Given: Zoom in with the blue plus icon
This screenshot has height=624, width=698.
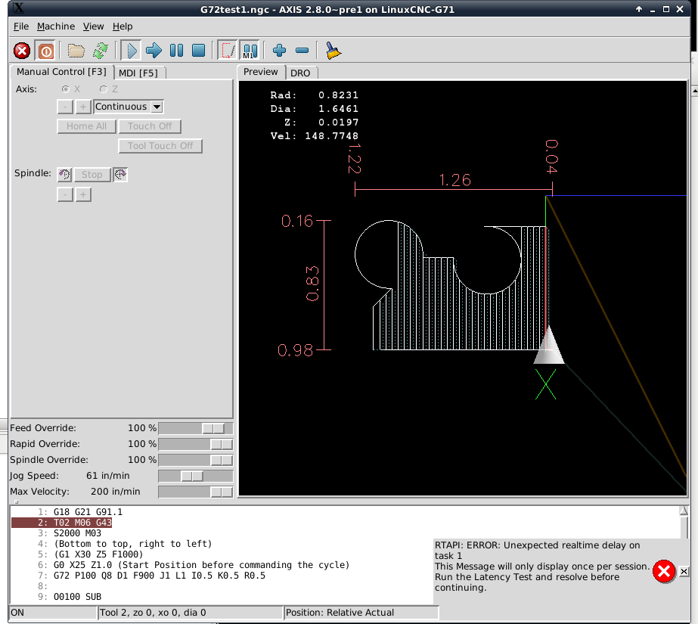Looking at the screenshot, I should pos(279,51).
